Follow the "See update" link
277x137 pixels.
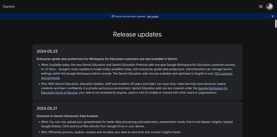point(153,16)
